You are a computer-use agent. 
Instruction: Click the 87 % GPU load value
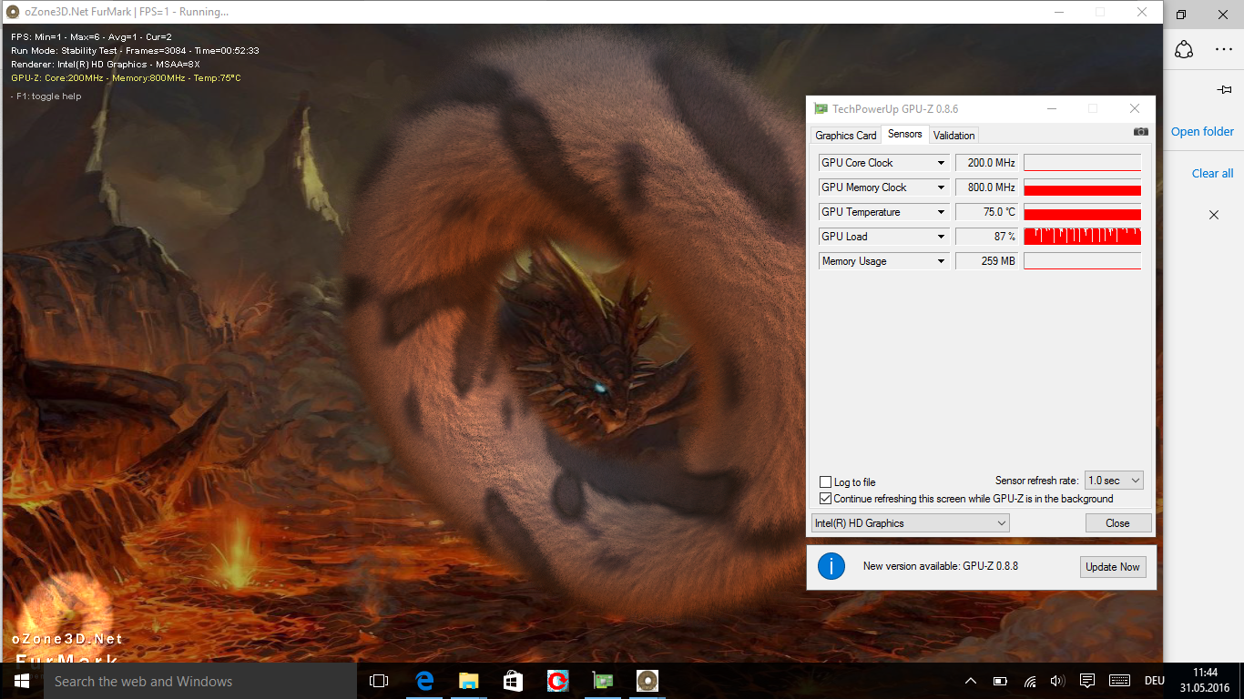pyautogui.click(x=986, y=237)
